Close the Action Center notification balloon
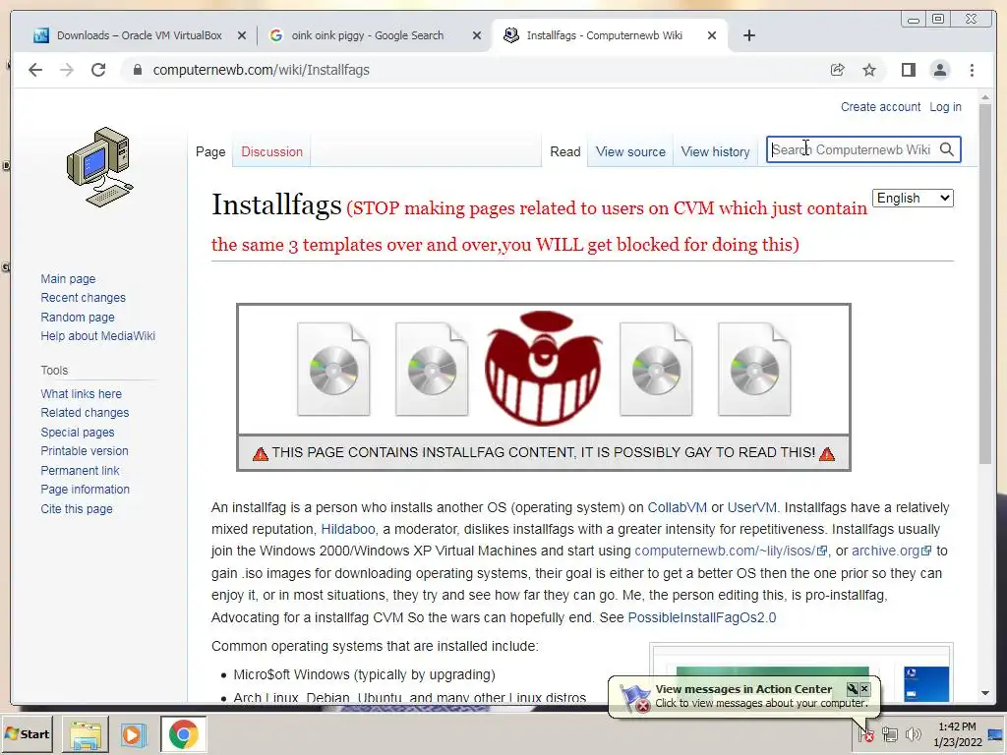This screenshot has height=755, width=1007. pyautogui.click(x=864, y=689)
